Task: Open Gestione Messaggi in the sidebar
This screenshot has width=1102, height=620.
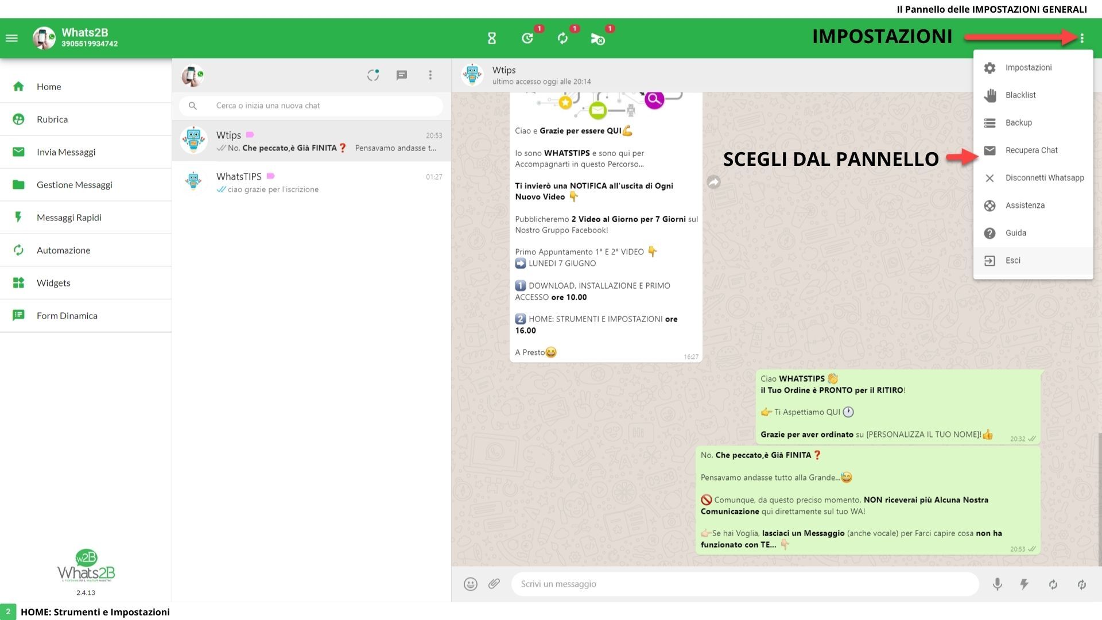Action: click(86, 185)
